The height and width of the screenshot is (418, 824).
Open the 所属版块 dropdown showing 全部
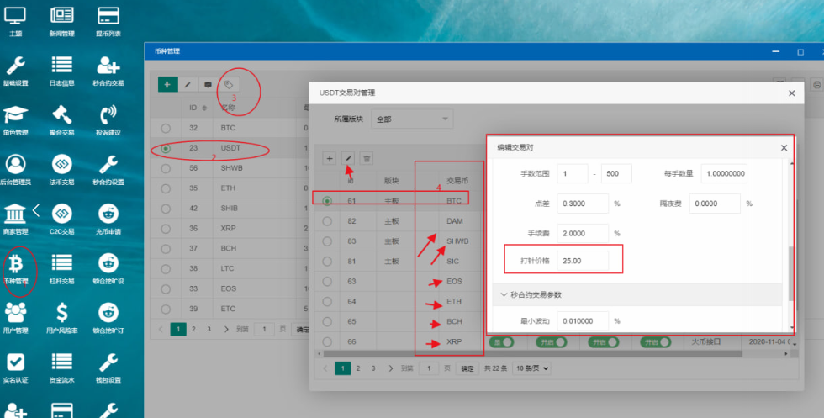412,119
